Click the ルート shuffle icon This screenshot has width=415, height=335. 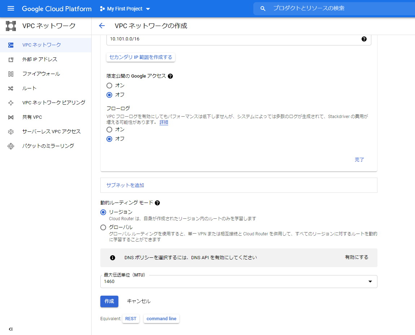[11, 88]
